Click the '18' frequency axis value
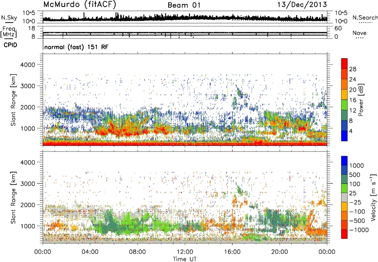378x262 pixels. 32,28
